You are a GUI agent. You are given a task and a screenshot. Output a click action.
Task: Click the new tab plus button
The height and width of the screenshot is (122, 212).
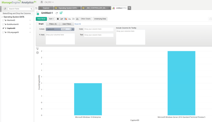(129, 8)
